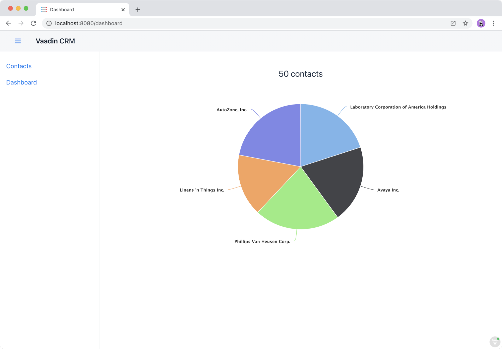This screenshot has width=502, height=349.
Task: Click the Dashboard link in the sidebar
Action: click(x=21, y=82)
